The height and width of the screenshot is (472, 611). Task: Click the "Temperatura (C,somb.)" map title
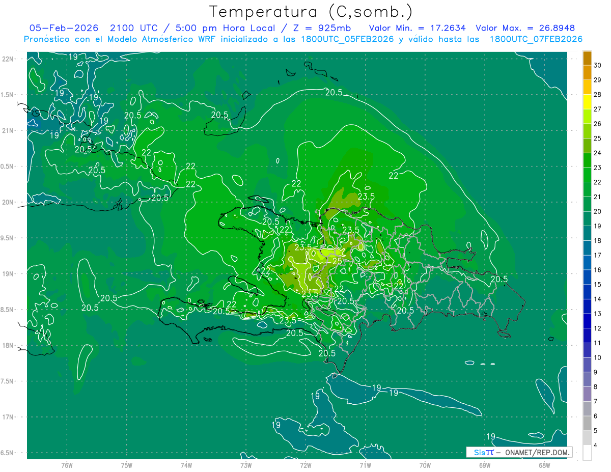pos(311,12)
